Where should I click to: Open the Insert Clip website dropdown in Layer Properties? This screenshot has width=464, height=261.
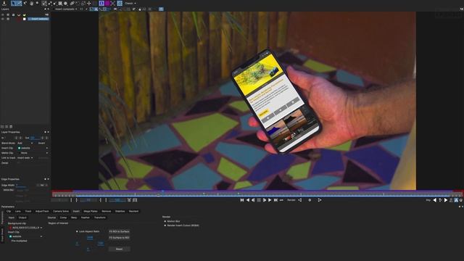[33, 148]
